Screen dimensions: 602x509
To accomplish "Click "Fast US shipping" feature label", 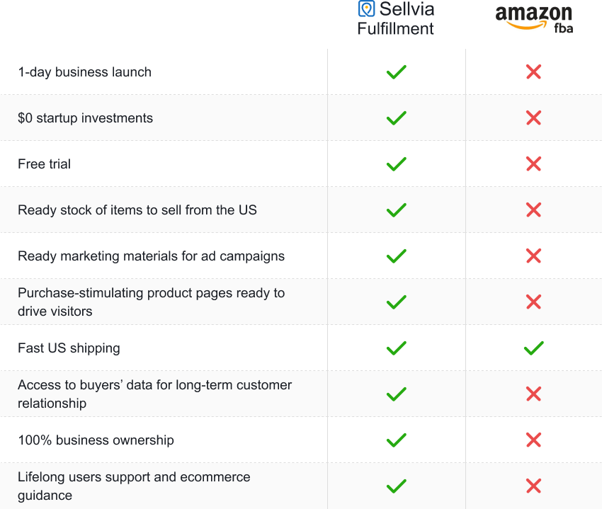I will pos(69,348).
